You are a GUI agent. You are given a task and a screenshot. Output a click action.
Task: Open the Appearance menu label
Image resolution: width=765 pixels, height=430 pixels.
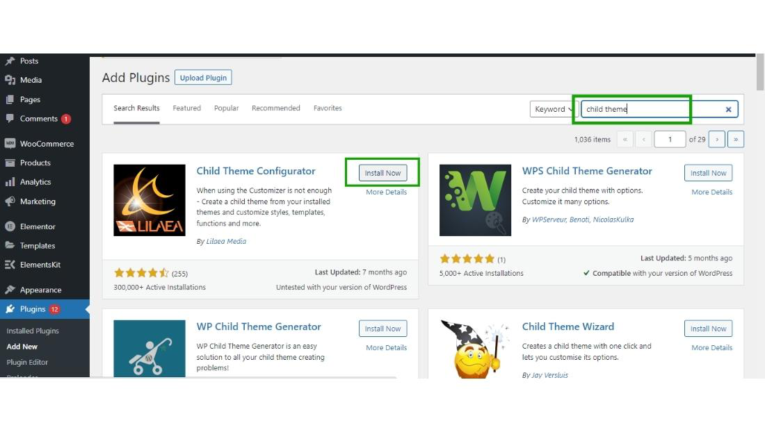tap(40, 290)
